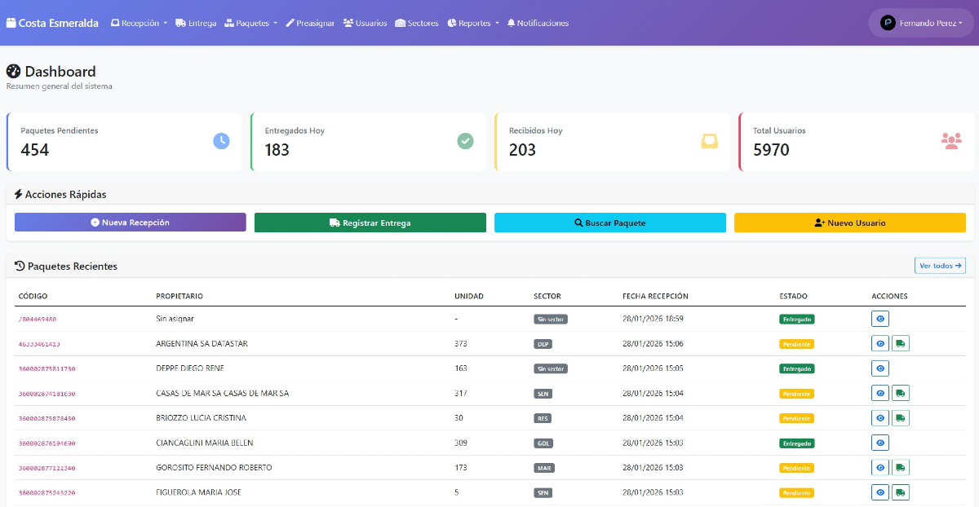View package of BRIOZZO LUCIA CRISTINA
Screen dimensions: 979x507
[880, 418]
